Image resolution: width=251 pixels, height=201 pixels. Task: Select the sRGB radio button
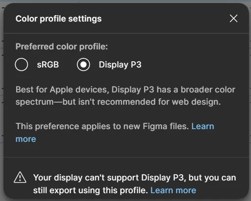click(21, 65)
